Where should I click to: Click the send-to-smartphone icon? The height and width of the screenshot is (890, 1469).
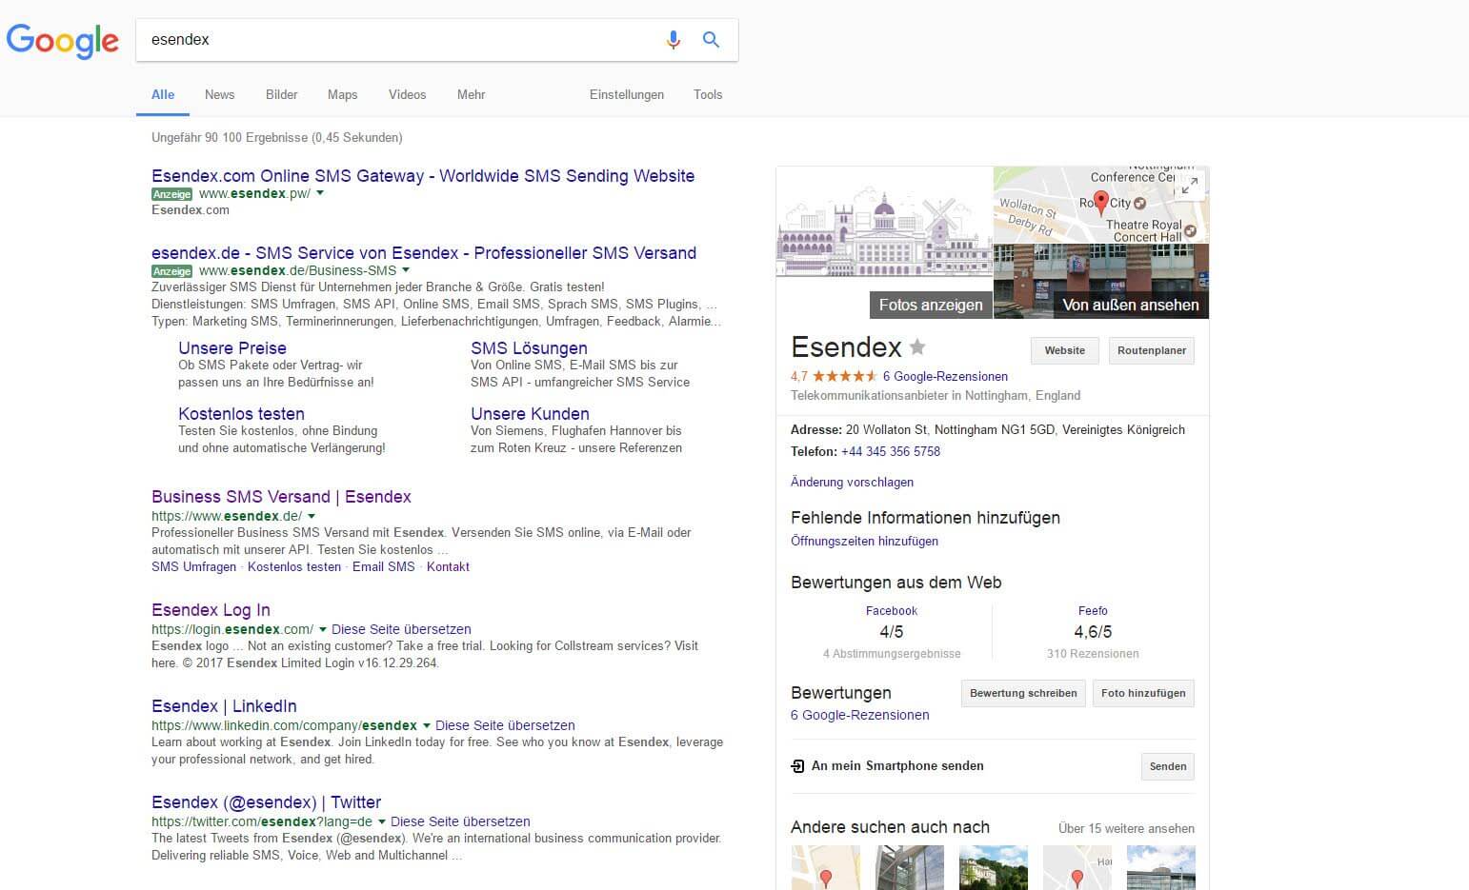pos(797,766)
